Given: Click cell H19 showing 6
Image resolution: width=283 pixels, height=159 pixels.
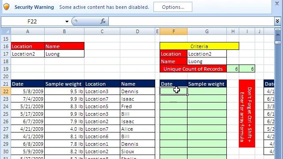Looking at the screenshot, I should click(233, 69).
